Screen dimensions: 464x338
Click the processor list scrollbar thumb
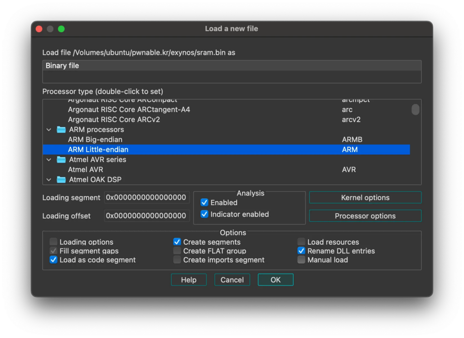pyautogui.click(x=416, y=109)
